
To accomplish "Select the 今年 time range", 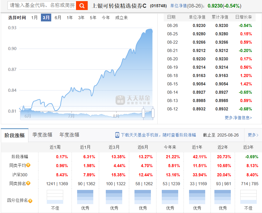I will click(106, 18).
